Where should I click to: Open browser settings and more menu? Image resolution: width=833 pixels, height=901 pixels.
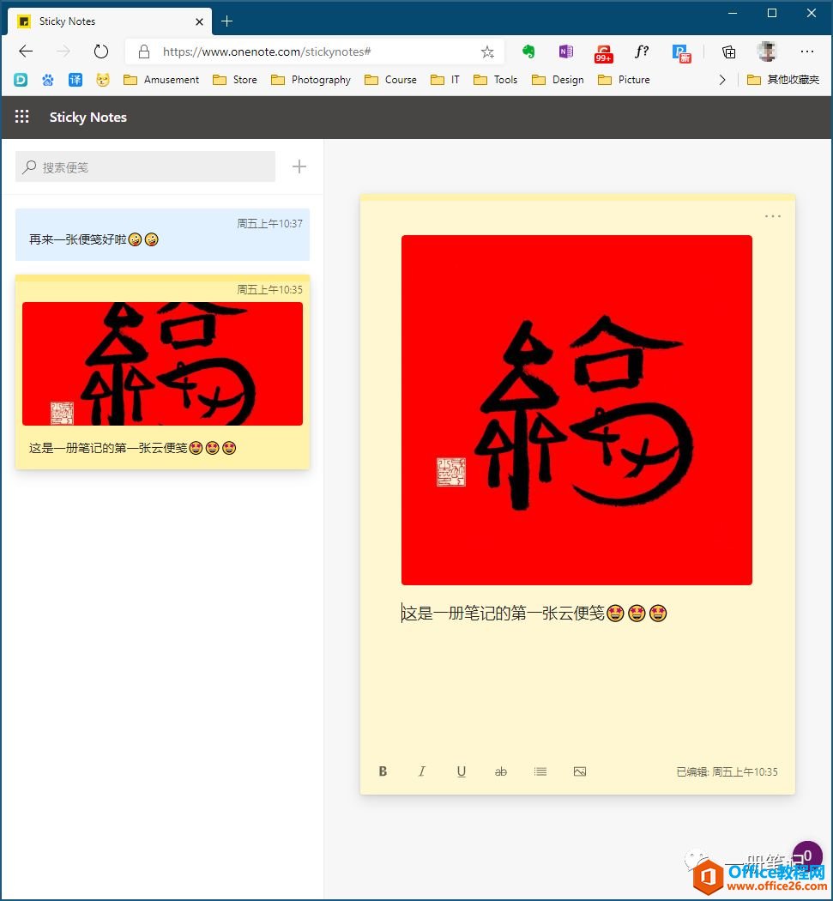806,51
